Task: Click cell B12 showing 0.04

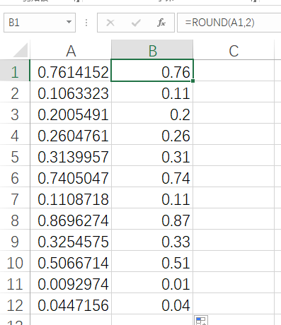Action: coord(152,304)
